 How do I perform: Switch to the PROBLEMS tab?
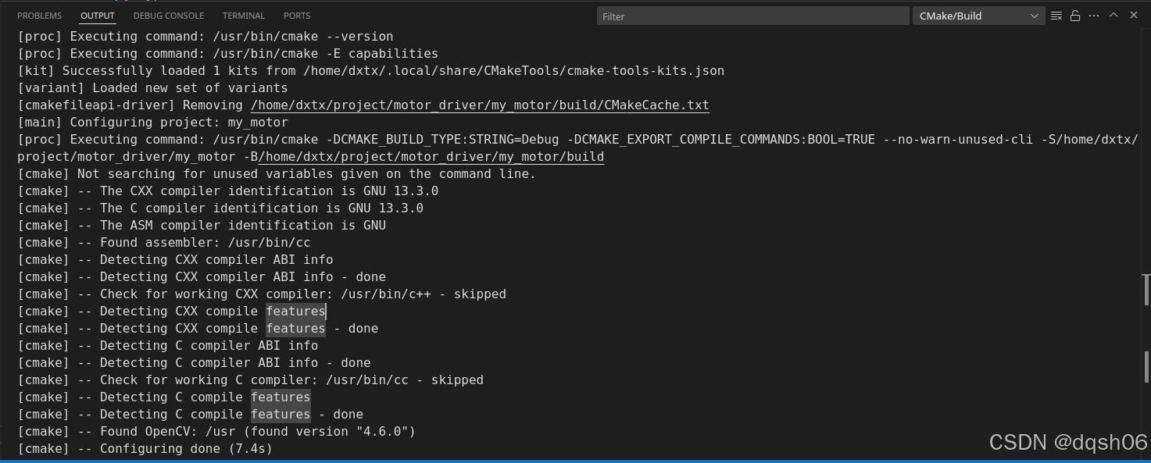coord(39,15)
